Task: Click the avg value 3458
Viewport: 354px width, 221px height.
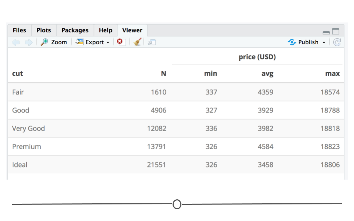Action: coord(265,165)
